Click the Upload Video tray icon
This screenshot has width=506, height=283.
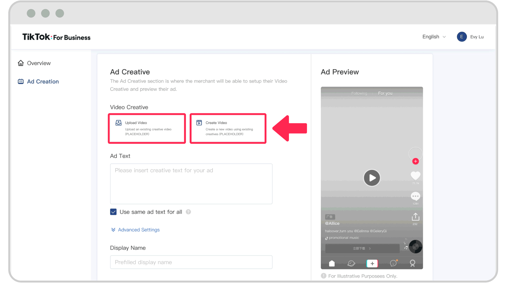click(x=118, y=123)
